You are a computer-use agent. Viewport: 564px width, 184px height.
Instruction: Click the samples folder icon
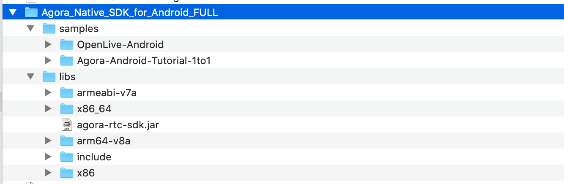pyautogui.click(x=49, y=29)
